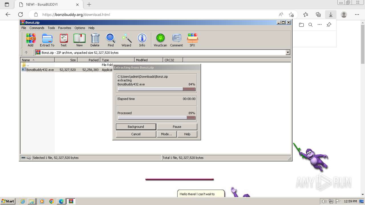Click the Extract To toolbar icon
Image resolution: width=365 pixels, height=205 pixels.
tap(47, 40)
